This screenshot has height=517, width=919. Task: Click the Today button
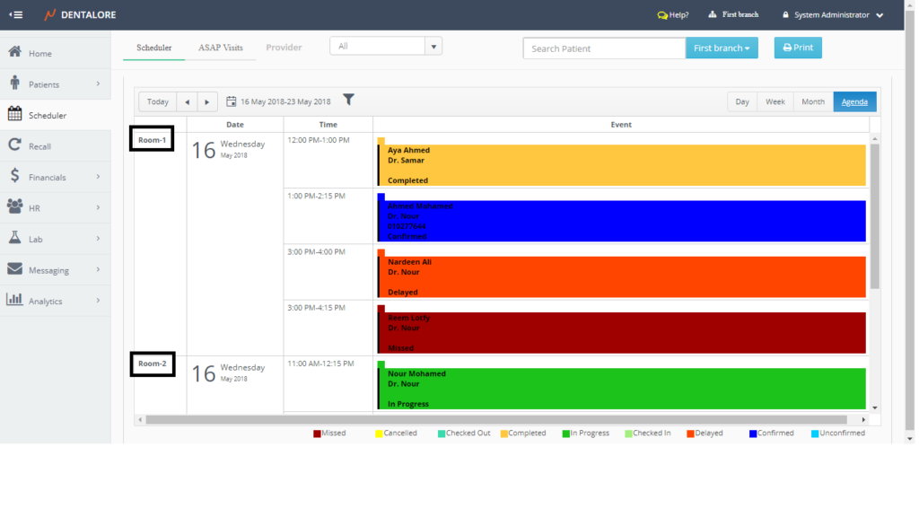point(157,102)
